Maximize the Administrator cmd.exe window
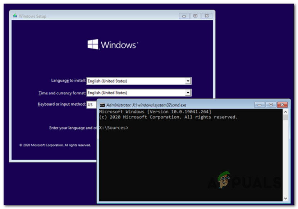Screen dimensions: 298x209 pos(271,105)
